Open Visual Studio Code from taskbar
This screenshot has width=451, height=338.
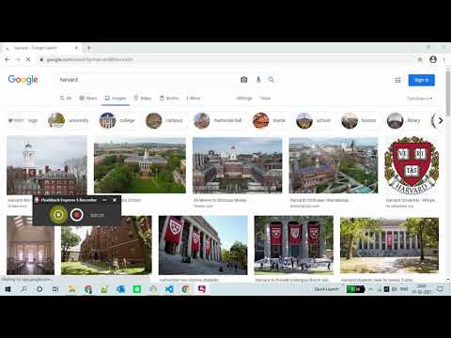169,289
